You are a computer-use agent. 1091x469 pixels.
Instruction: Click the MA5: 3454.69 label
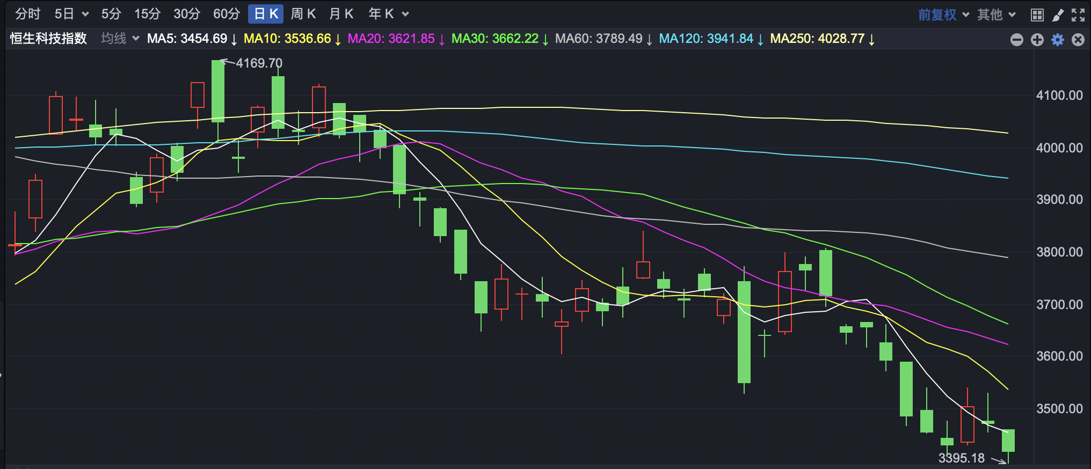click(192, 39)
